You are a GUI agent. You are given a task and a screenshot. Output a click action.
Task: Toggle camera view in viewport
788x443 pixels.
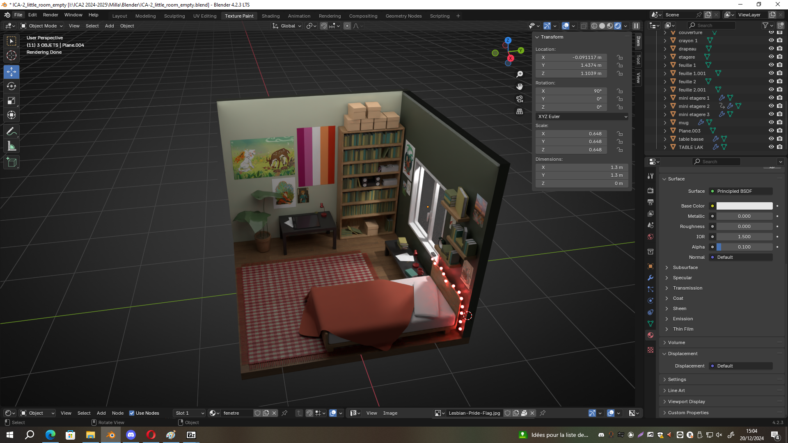coord(520,99)
